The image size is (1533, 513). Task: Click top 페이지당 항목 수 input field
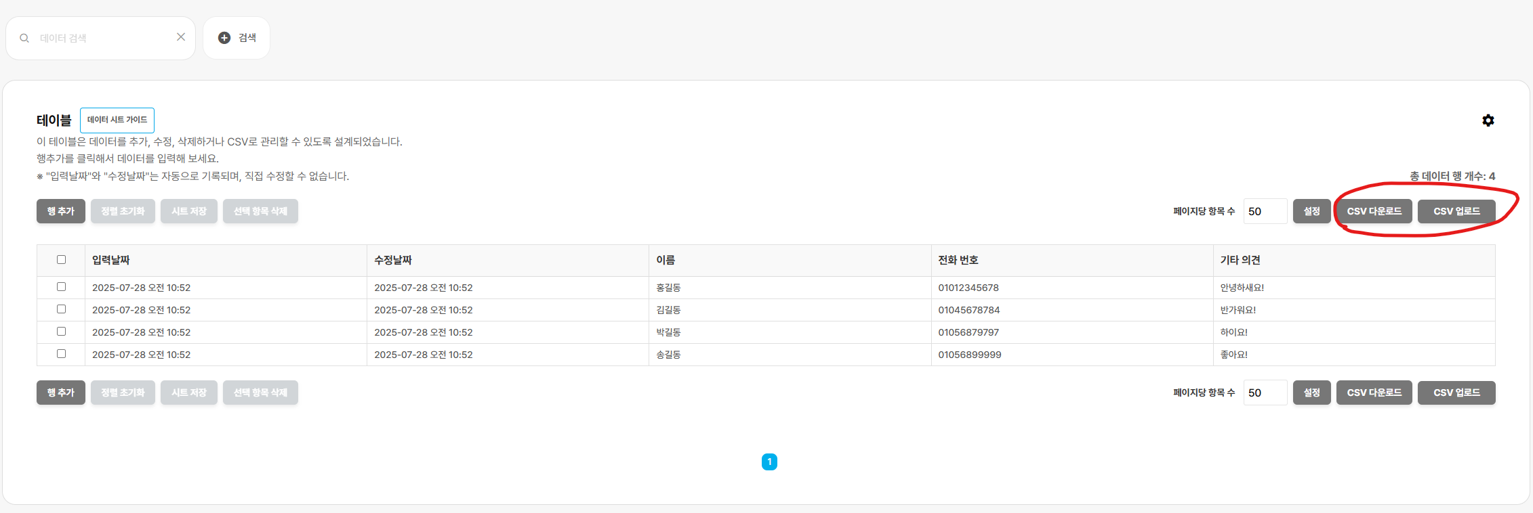click(x=1265, y=211)
